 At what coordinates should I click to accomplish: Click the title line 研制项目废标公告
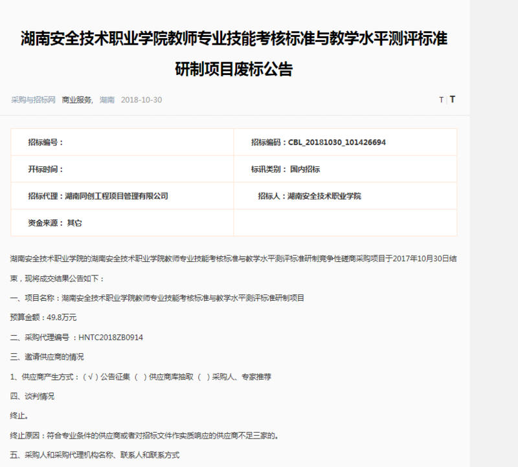pyautogui.click(x=234, y=69)
